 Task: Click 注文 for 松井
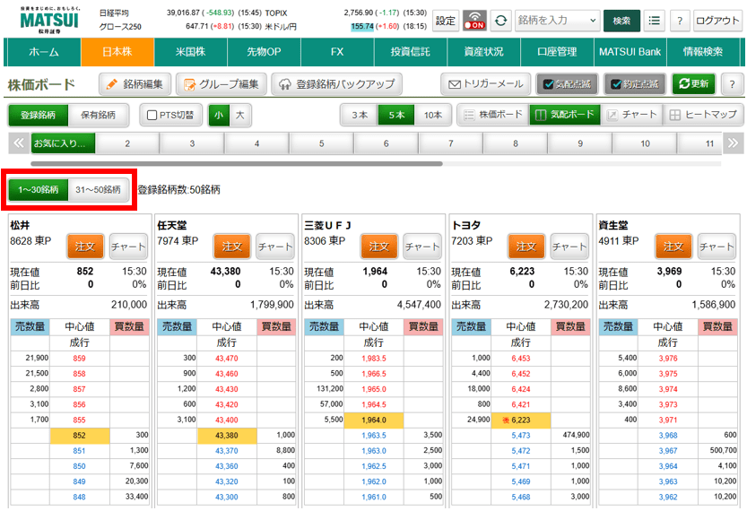[x=85, y=247]
